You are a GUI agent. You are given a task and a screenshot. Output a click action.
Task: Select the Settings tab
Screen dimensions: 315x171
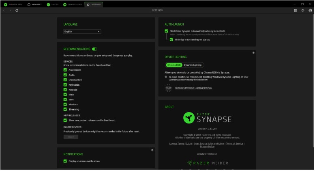(x=94, y=4)
